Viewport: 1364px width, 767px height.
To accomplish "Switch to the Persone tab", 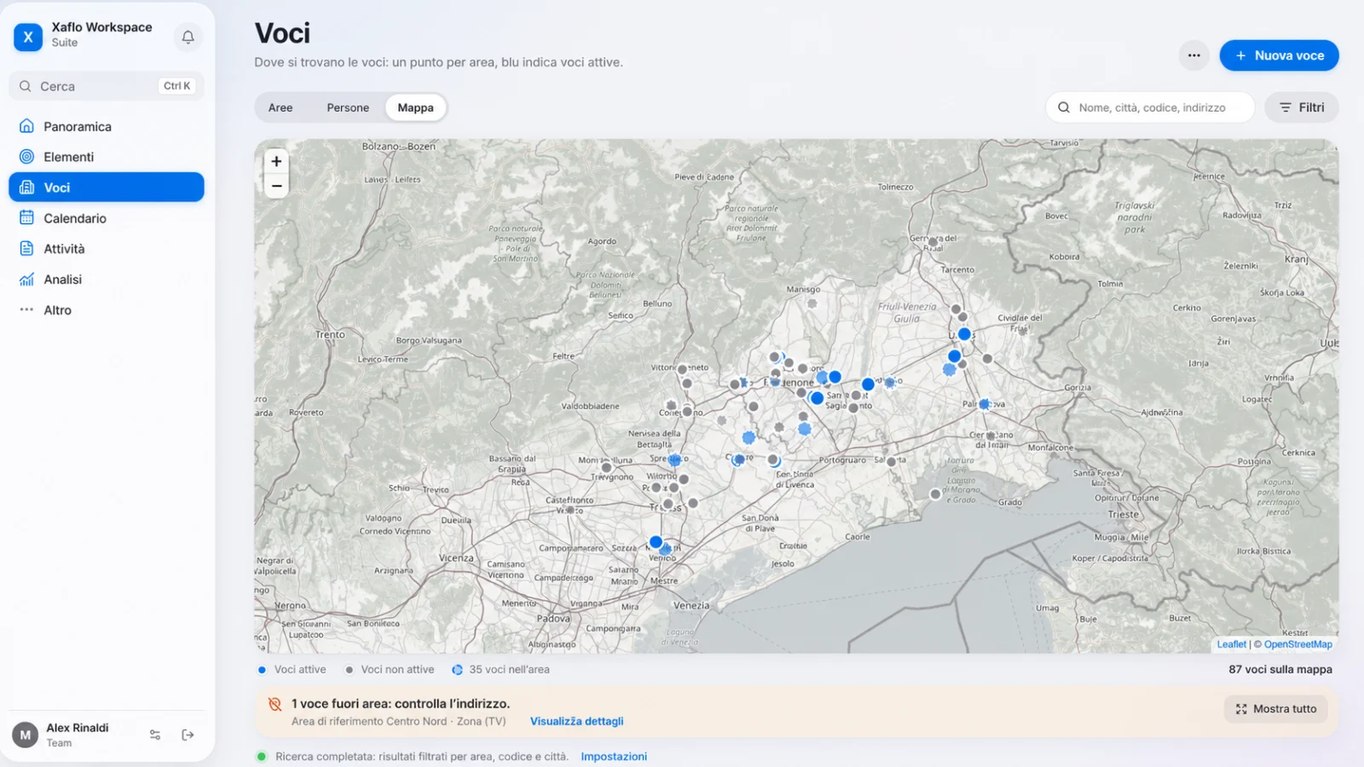I will 348,107.
